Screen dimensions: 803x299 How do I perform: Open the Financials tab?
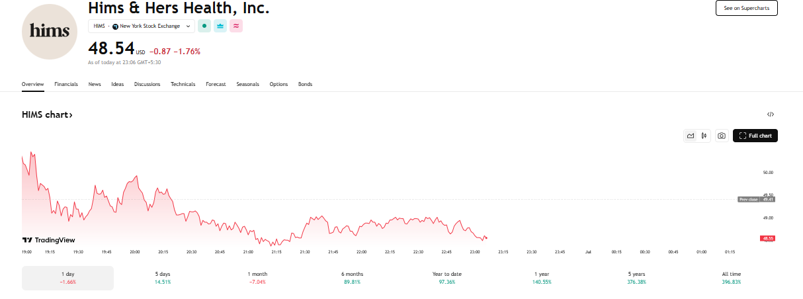click(66, 84)
